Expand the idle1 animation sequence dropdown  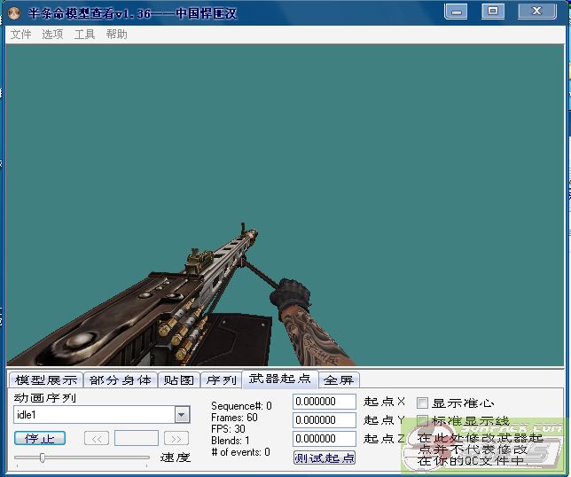(182, 415)
